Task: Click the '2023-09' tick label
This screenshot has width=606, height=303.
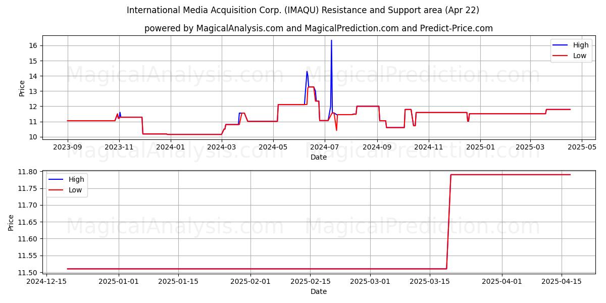Action: (x=68, y=147)
